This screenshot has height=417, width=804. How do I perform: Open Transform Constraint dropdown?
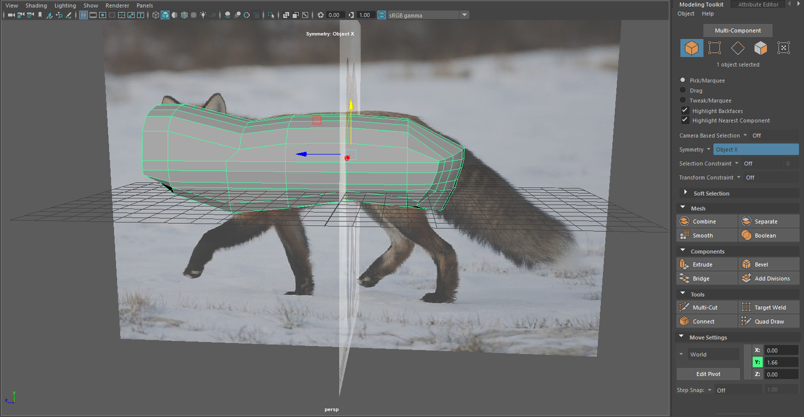738,177
